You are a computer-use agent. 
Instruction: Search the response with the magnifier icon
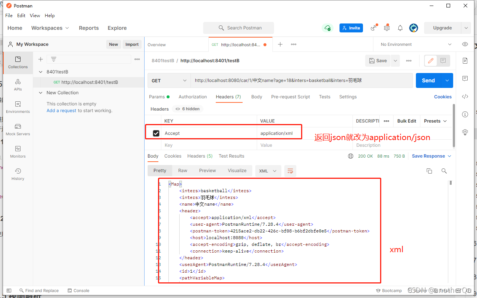(444, 171)
